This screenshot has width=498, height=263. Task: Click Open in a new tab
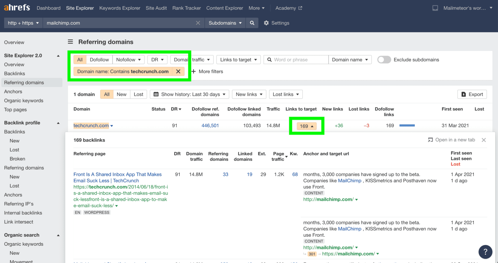pyautogui.click(x=452, y=140)
